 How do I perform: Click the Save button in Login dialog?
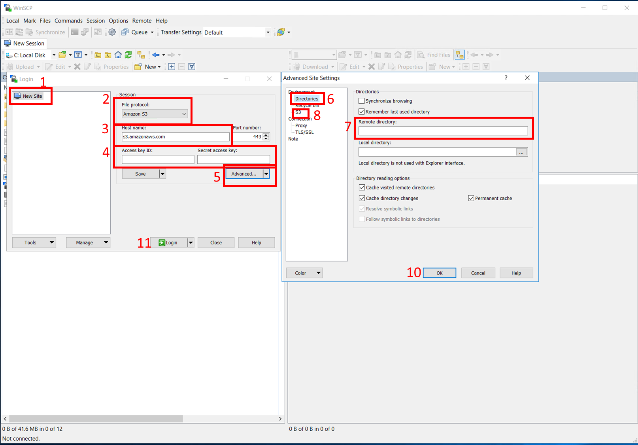[x=140, y=174]
